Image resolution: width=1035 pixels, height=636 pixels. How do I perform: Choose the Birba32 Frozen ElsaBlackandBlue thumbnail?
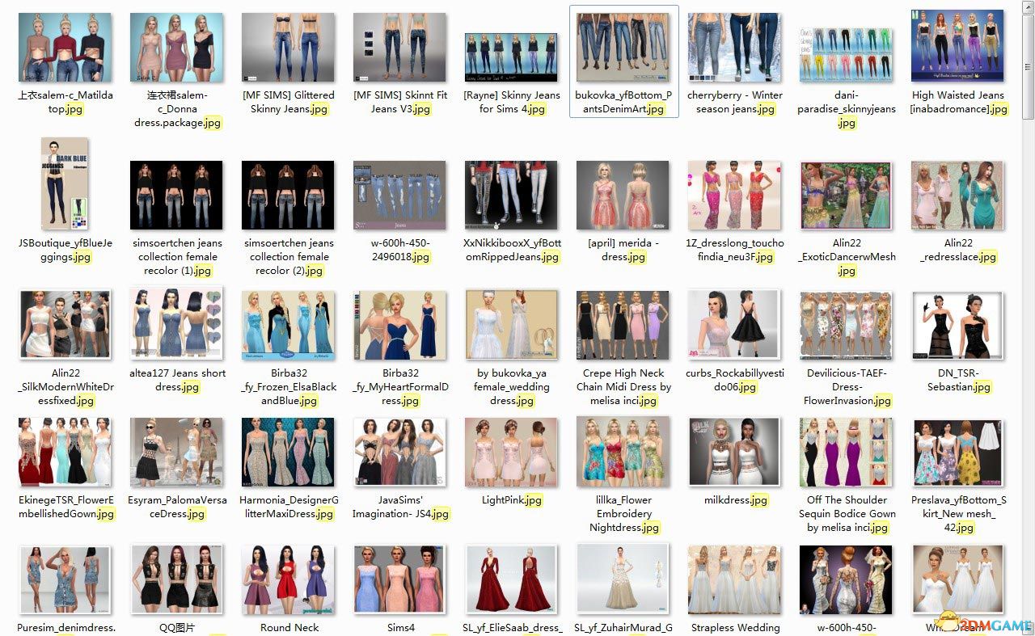tap(288, 325)
